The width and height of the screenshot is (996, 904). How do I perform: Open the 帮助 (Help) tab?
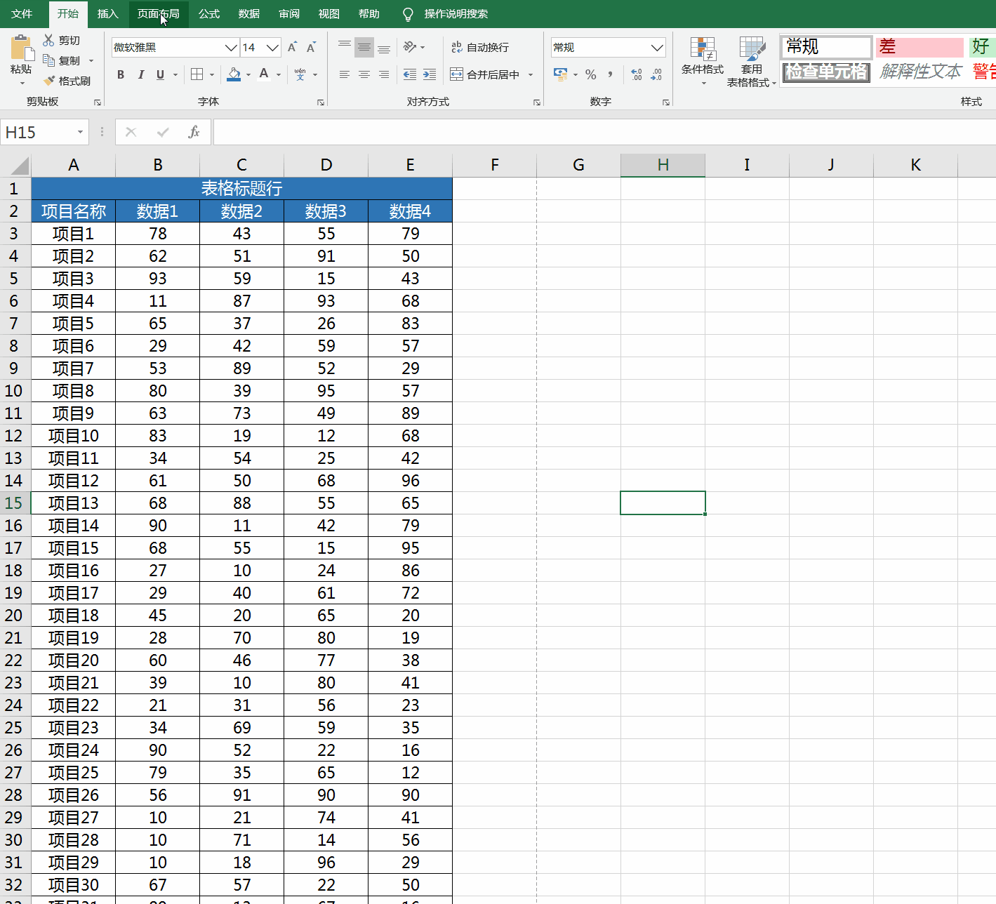click(368, 13)
